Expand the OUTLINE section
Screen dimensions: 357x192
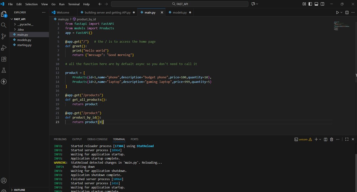tap(29, 190)
